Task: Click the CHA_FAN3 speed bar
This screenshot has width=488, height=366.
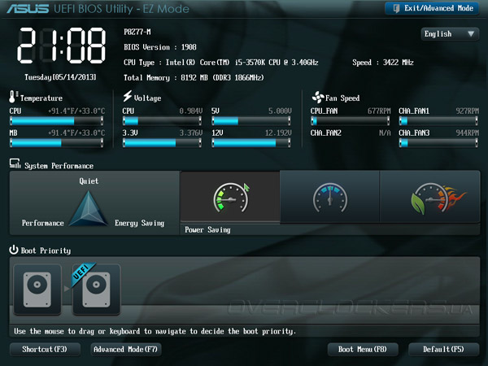Action: [x=438, y=143]
